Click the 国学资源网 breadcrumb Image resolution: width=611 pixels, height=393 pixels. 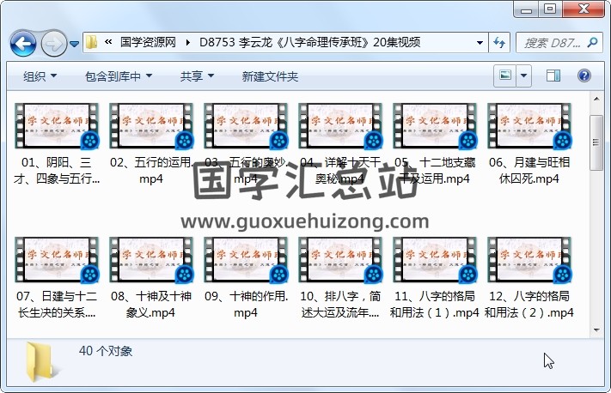pos(148,42)
